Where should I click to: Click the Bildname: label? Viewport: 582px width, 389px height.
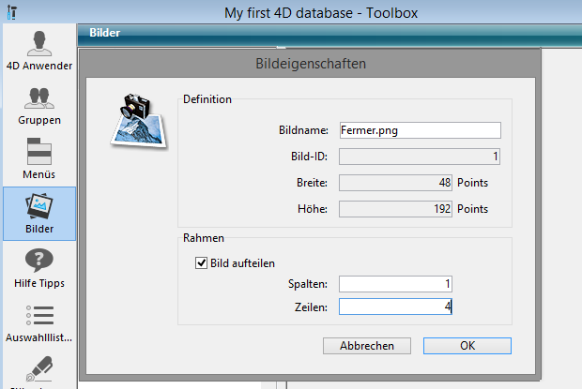[x=303, y=130]
